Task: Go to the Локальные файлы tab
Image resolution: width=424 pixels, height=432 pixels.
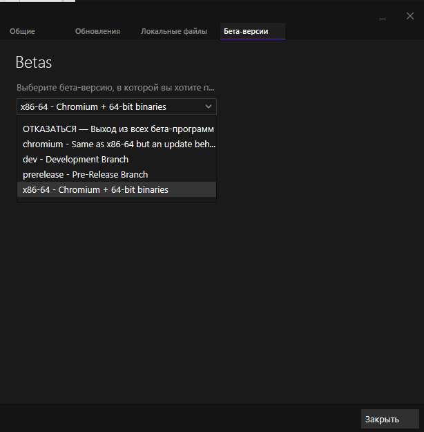Action: click(173, 31)
